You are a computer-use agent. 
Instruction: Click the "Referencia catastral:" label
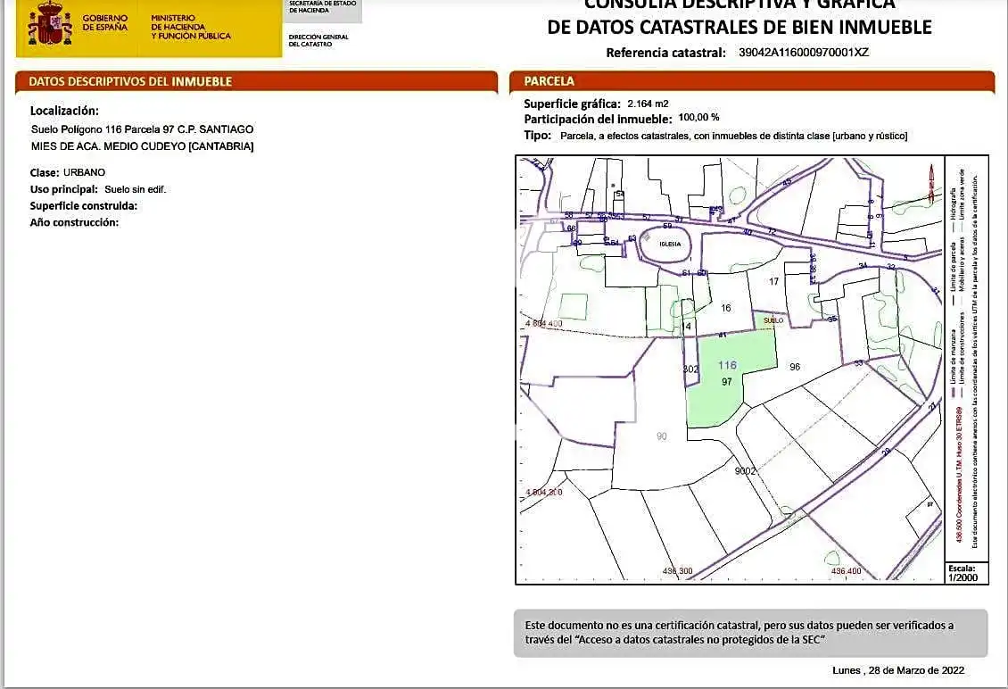pyautogui.click(x=666, y=53)
